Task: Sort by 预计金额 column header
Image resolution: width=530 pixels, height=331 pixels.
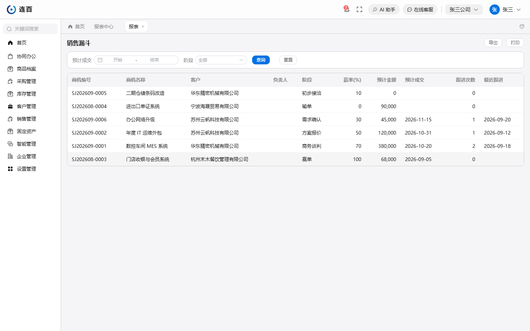Action: [386, 80]
